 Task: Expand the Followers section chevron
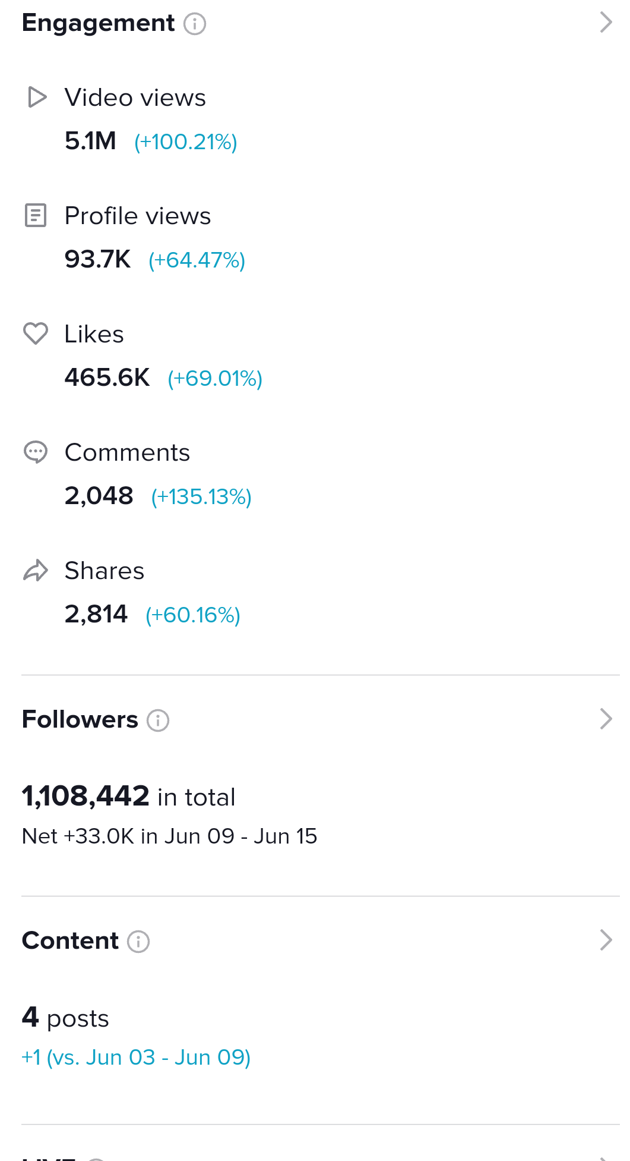tap(606, 719)
